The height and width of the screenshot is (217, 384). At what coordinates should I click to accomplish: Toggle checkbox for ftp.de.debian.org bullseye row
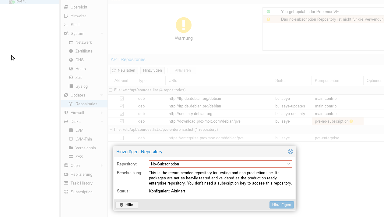click(122, 98)
